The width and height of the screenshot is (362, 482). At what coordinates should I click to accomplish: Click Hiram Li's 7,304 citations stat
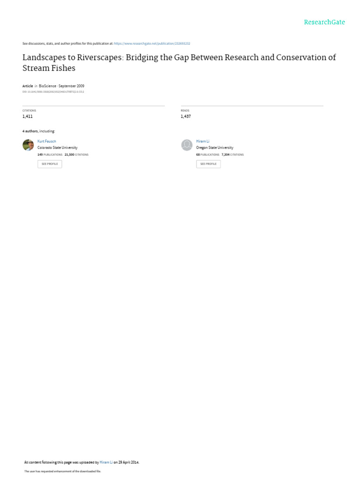[x=232, y=154]
